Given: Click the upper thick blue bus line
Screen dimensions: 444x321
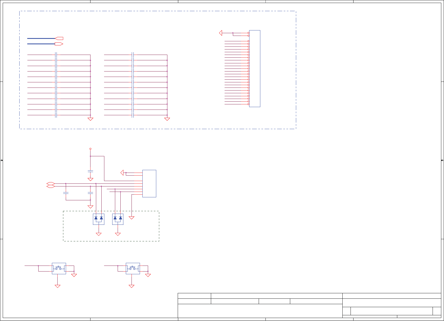Looking at the screenshot, I should (x=41, y=38).
